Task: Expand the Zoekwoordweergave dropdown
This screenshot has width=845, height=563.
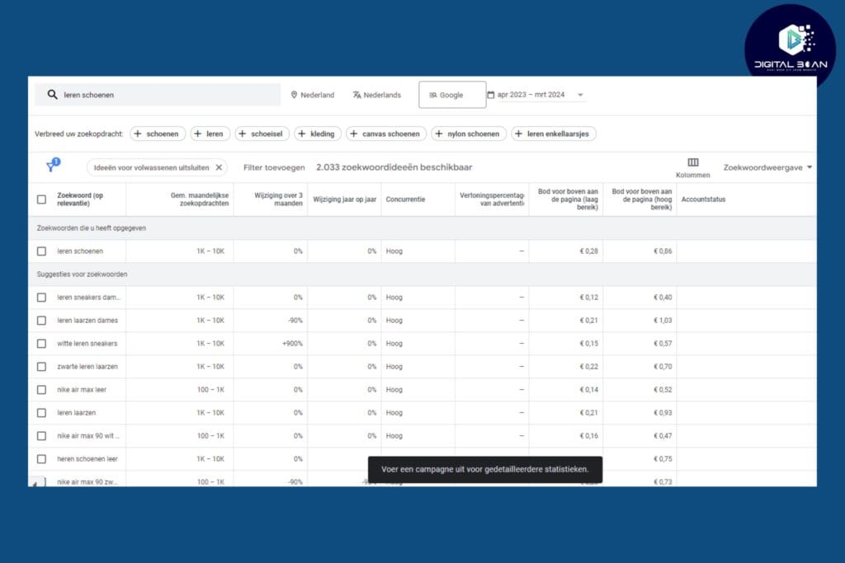Action: pyautogui.click(x=767, y=167)
